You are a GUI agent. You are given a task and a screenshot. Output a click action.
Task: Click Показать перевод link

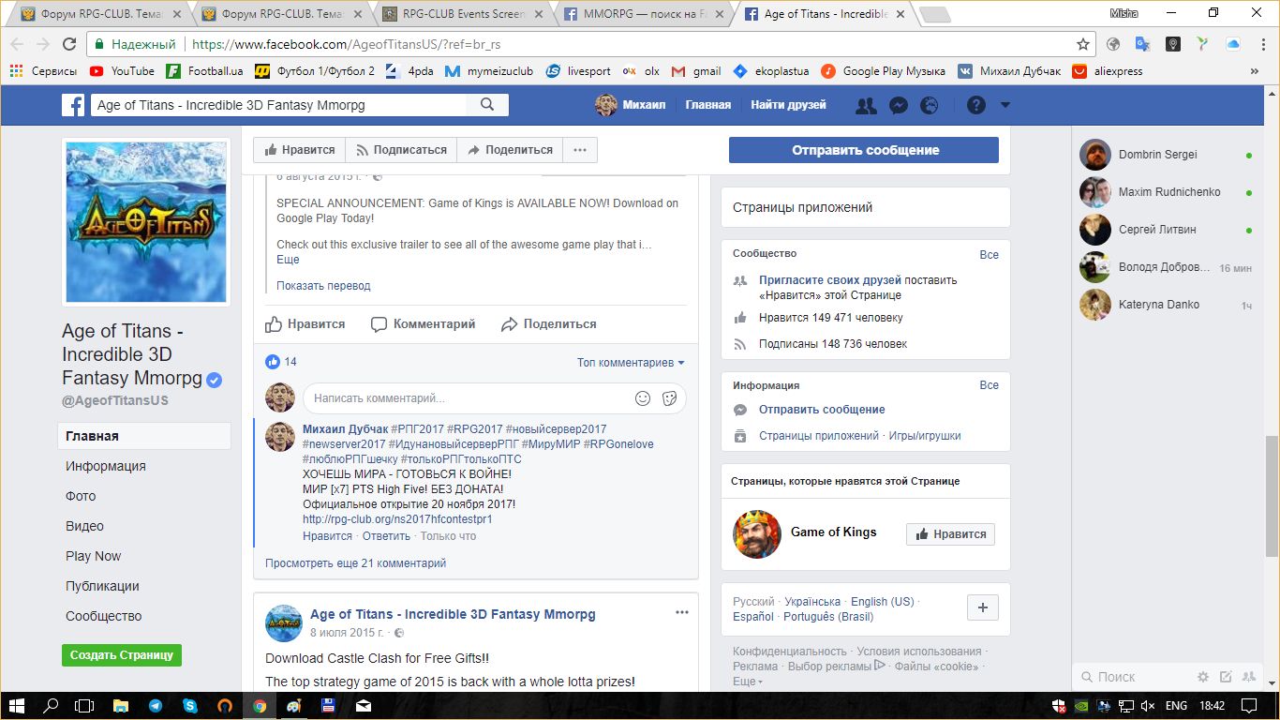pyautogui.click(x=323, y=286)
